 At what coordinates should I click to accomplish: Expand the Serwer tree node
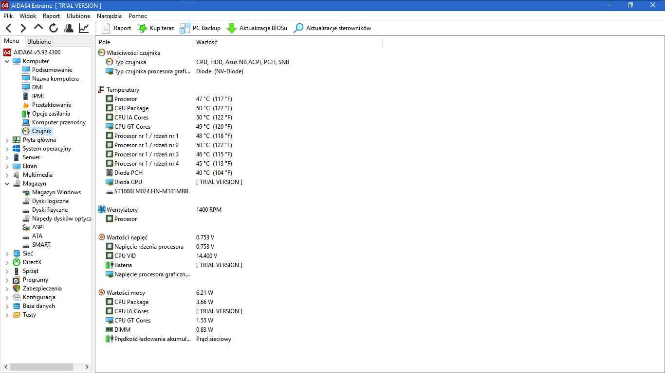(x=7, y=157)
